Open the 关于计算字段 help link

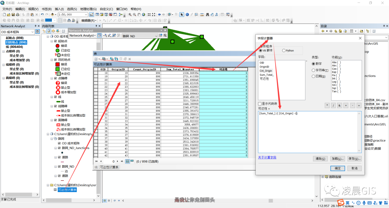(x=267, y=157)
